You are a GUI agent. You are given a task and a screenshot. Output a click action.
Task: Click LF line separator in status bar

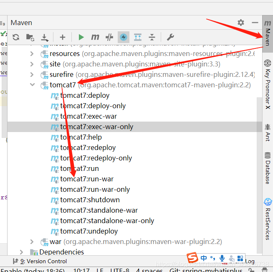click(x=100, y=270)
